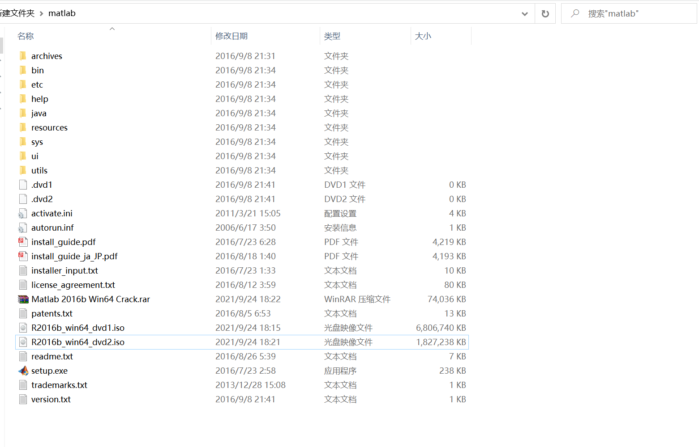Click the .dvd2 blank file icon

[23, 199]
